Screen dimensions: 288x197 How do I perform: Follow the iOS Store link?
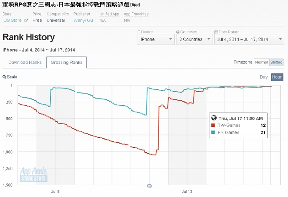tap(12, 21)
